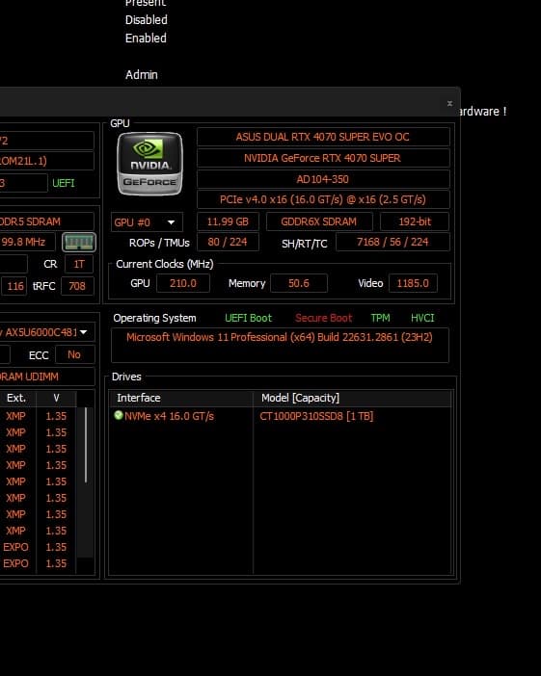This screenshot has width=541, height=676.
Task: Click the TPM status label
Action: pos(380,318)
